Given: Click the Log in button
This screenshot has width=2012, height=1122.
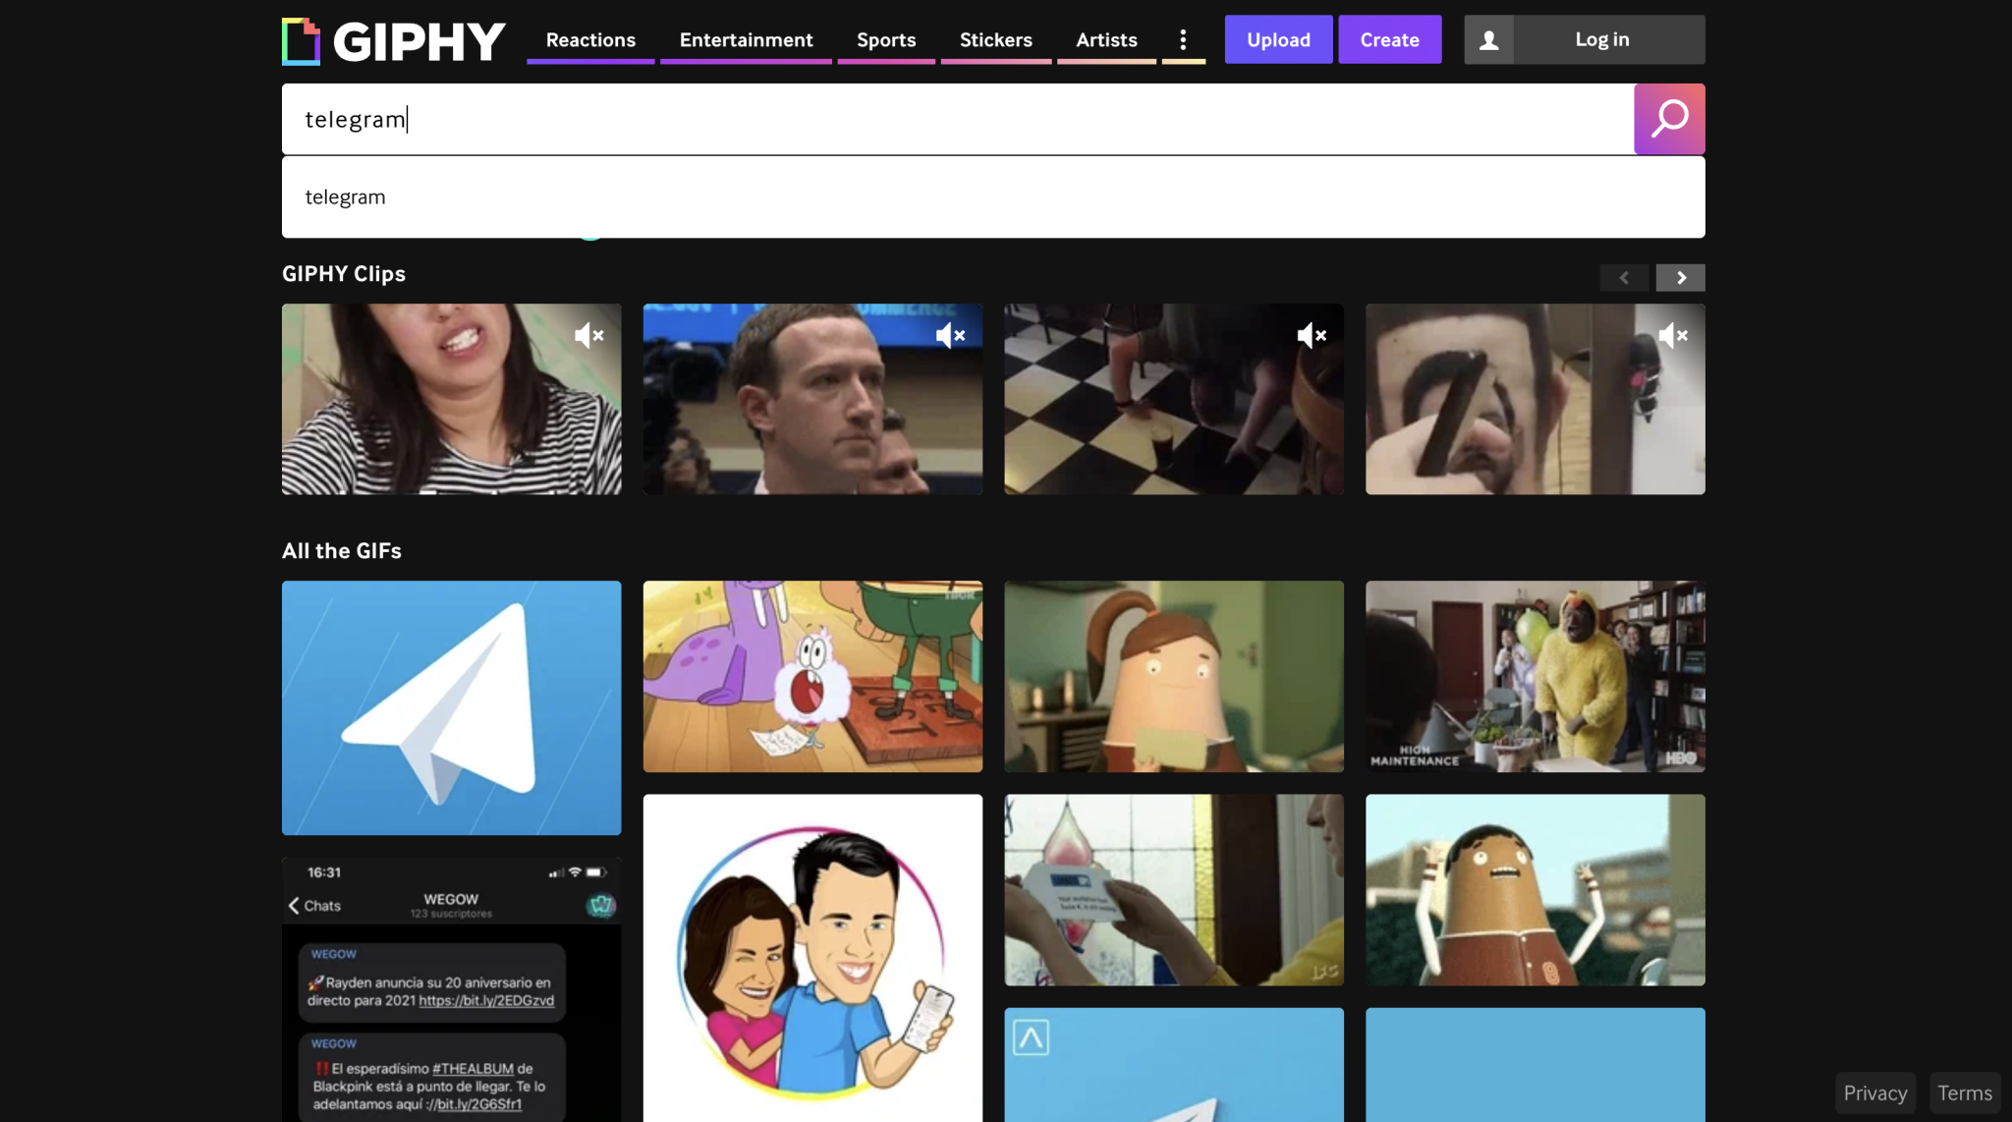Looking at the screenshot, I should (1602, 39).
